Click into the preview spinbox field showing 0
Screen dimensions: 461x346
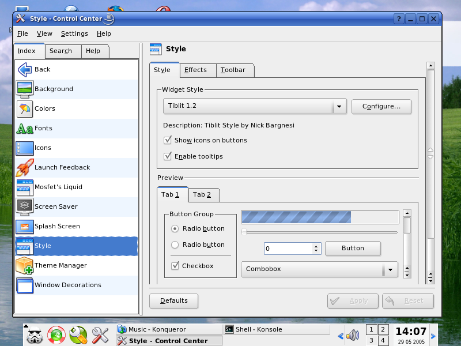pyautogui.click(x=288, y=249)
